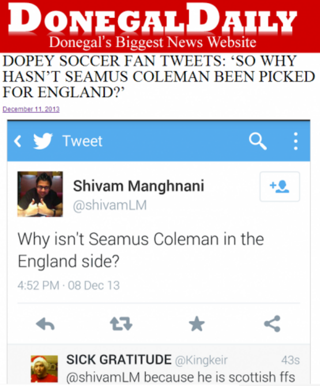Click the reply arrow icon

45,324
